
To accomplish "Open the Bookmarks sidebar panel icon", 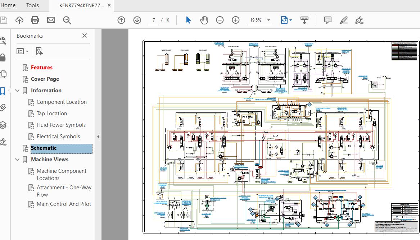I will coord(3,91).
